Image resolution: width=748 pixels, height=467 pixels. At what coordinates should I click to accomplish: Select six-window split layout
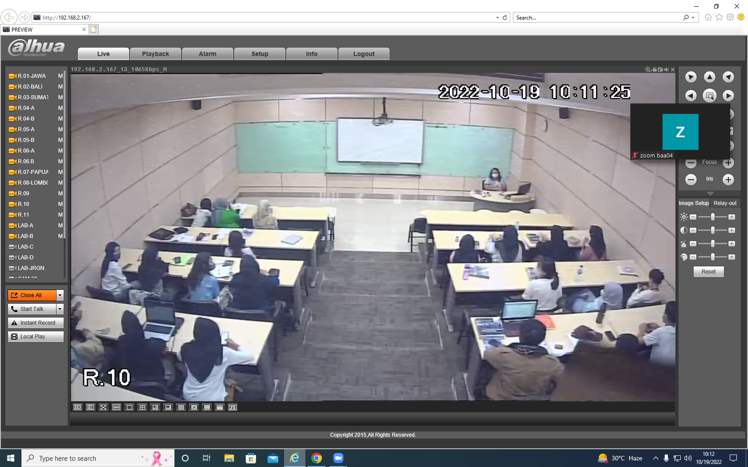155,407
